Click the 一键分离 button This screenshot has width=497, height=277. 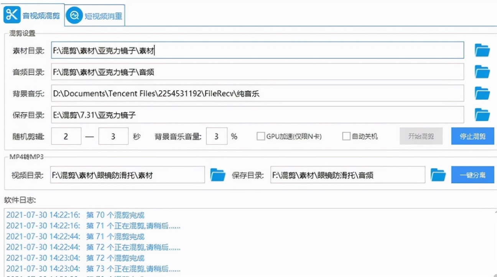click(x=472, y=174)
